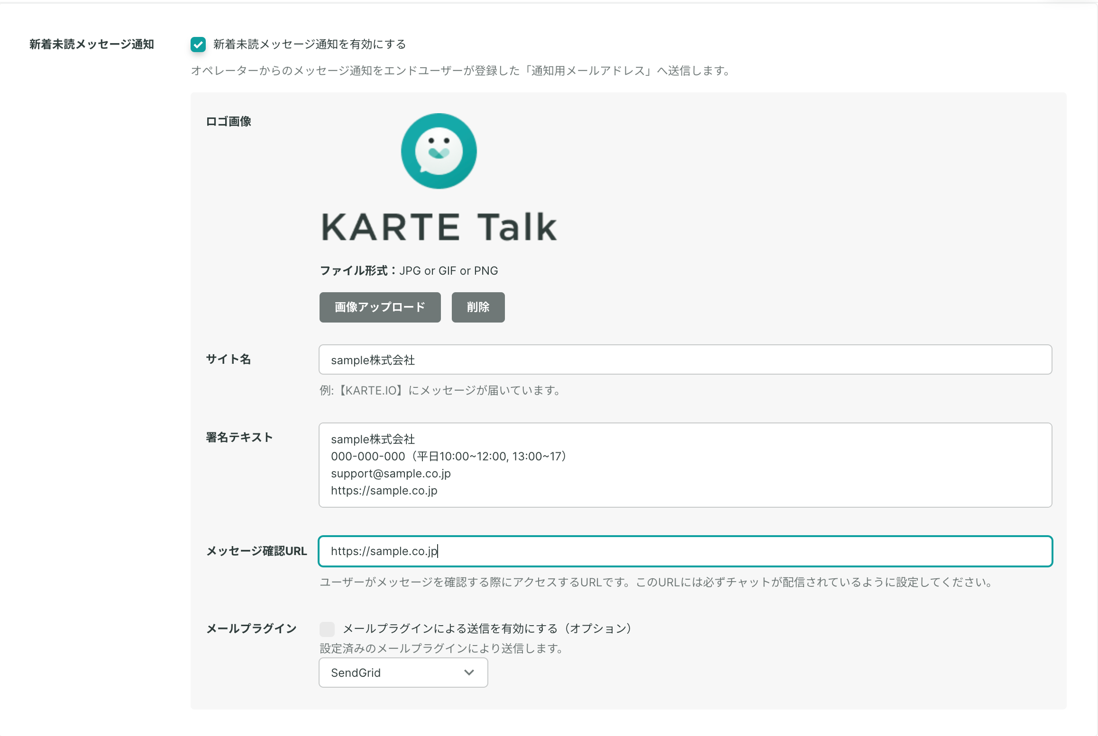
Task: Click the 画像アップロード button
Action: point(380,307)
